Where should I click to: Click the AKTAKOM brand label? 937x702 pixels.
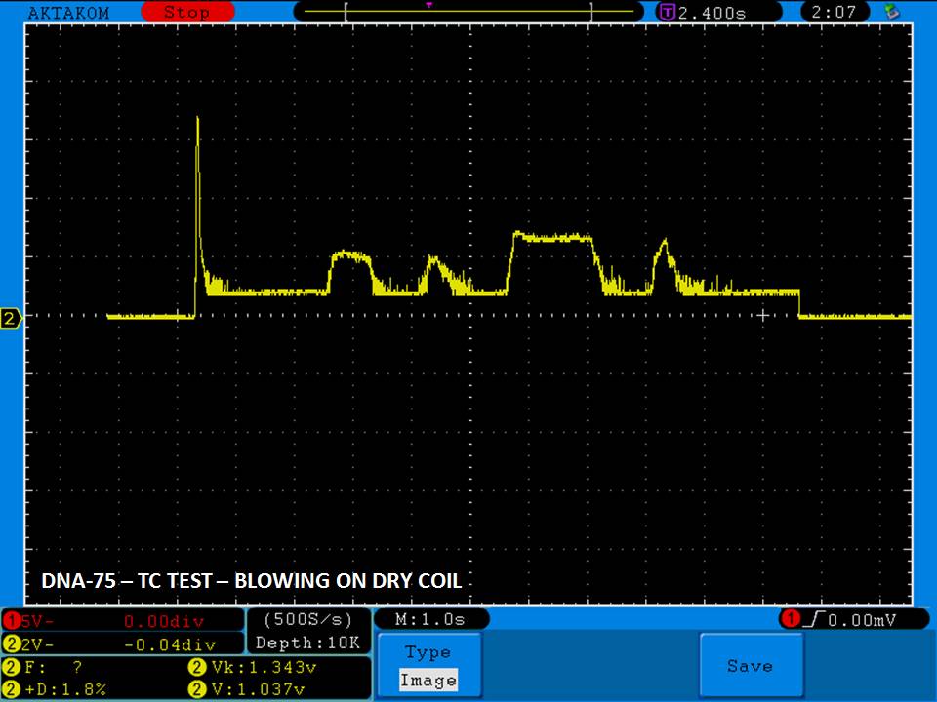click(x=68, y=13)
